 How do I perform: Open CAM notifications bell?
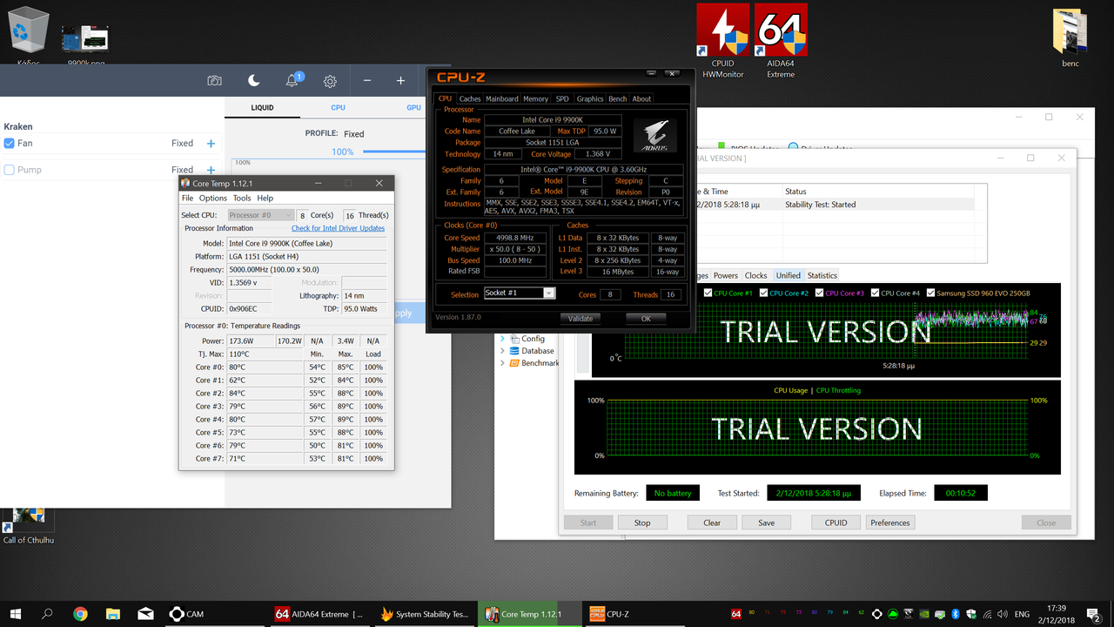click(x=292, y=80)
